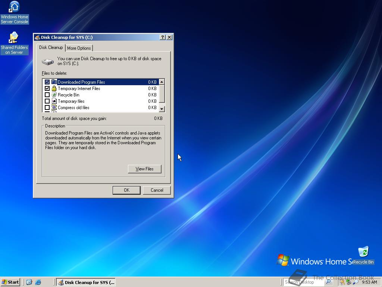Screen dimensions: 382x287
Task: Select the Temporary files row text
Action: (71, 101)
